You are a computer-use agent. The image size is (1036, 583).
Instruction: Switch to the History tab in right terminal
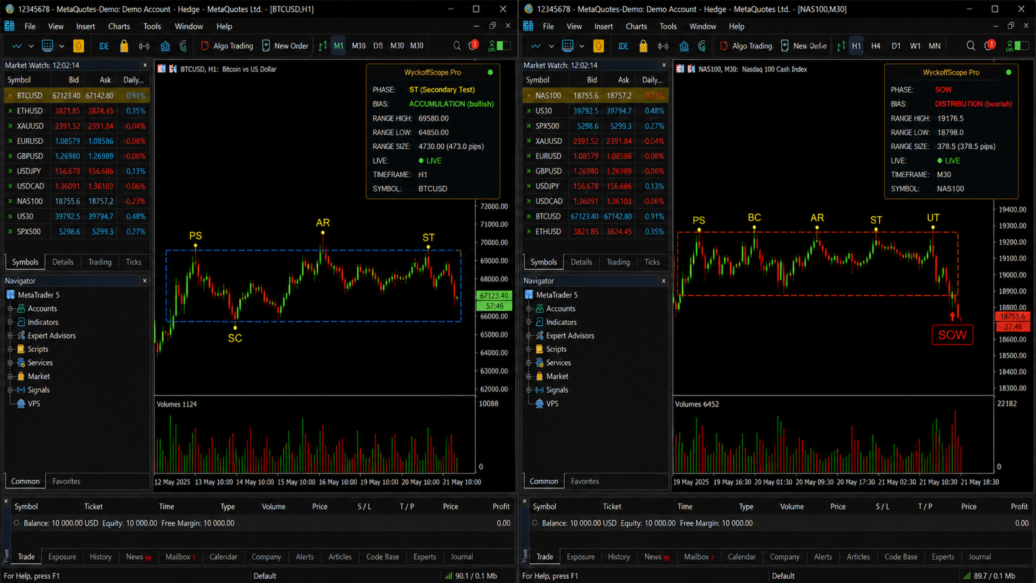coord(618,556)
